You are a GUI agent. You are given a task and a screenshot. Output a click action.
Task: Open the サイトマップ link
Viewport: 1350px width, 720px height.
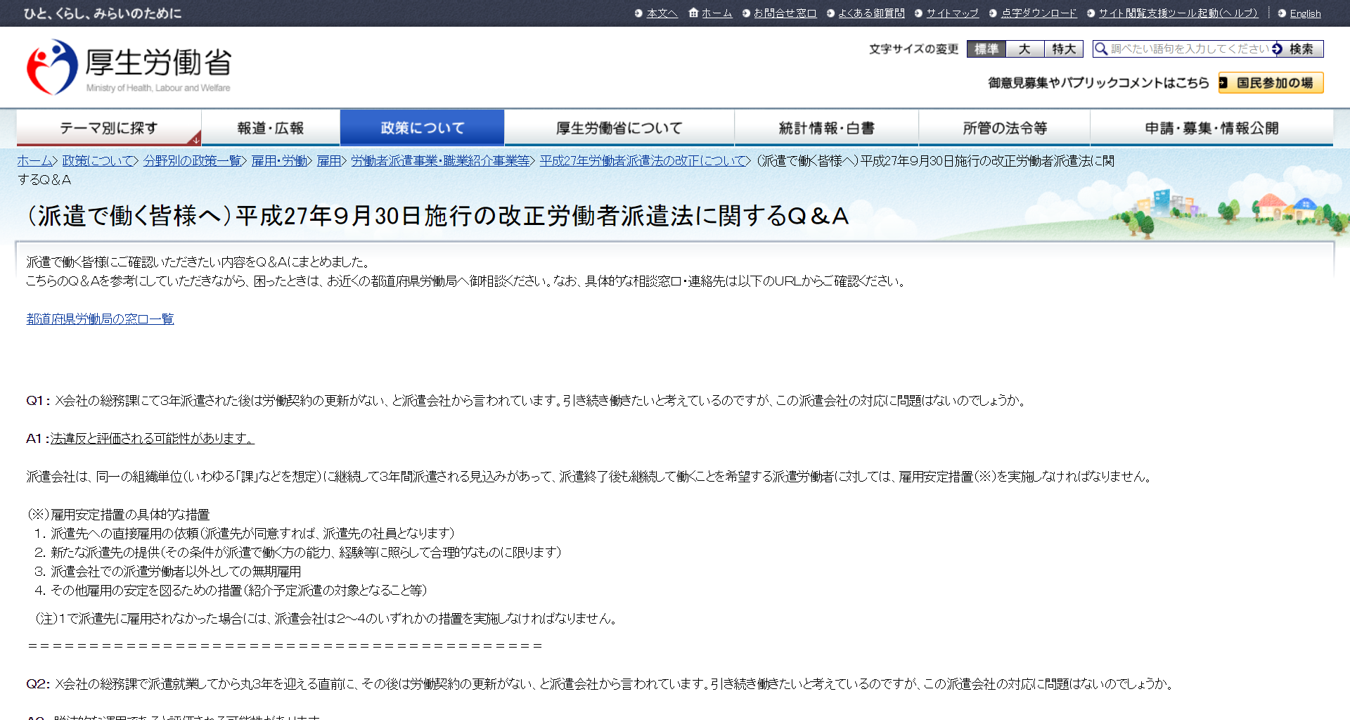click(x=952, y=13)
